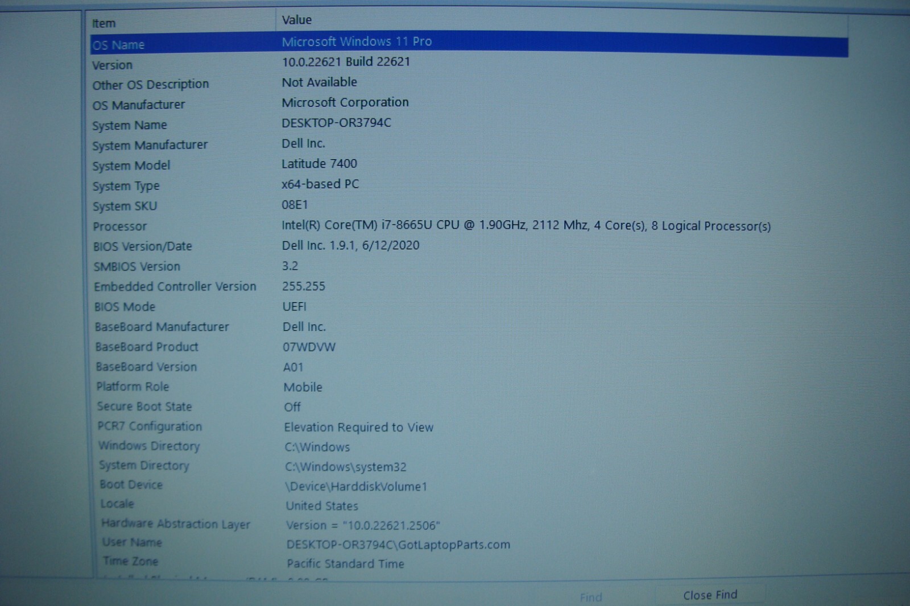
Task: Select the Locale item label
Action: (x=117, y=504)
